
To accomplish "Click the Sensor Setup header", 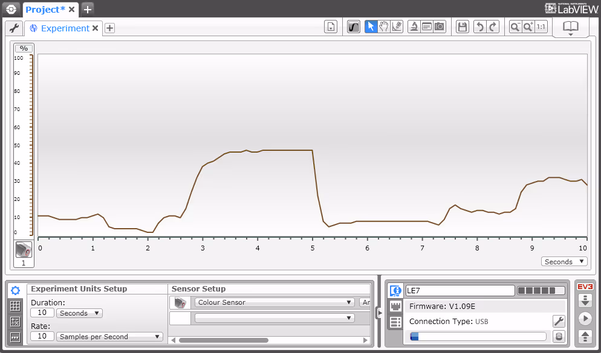I will tap(198, 289).
